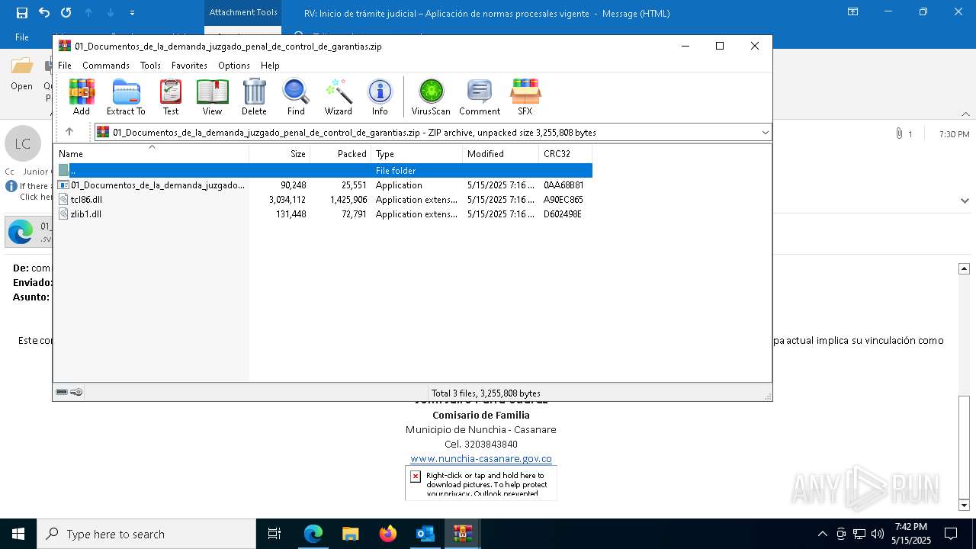976x549 pixels.
Task: Click the Find magnifier icon
Action: (296, 97)
